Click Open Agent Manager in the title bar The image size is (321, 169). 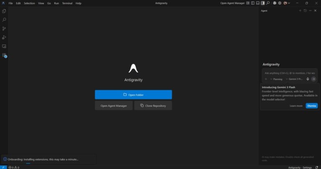(x=232, y=3)
